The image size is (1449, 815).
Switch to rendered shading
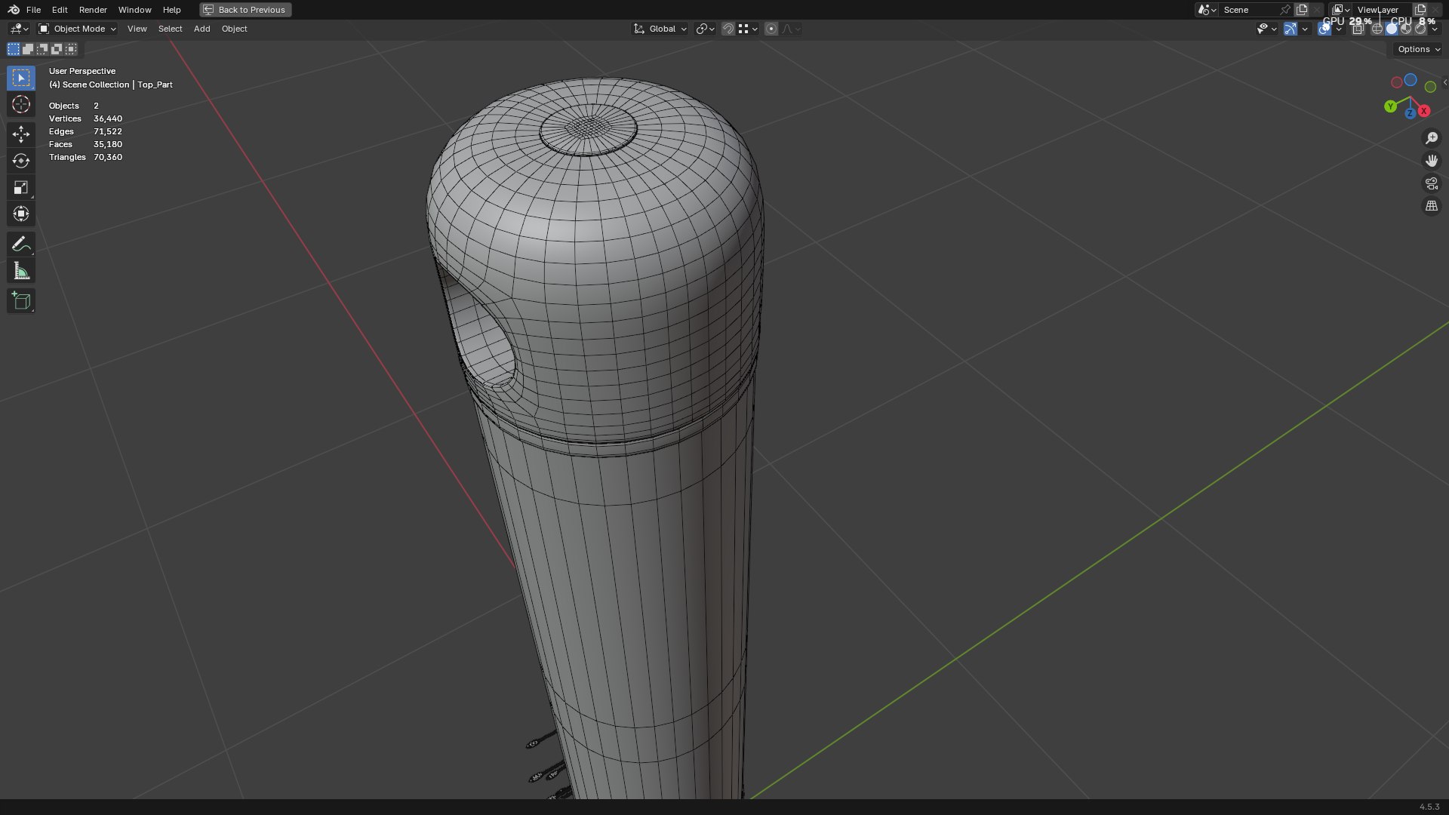1420,29
